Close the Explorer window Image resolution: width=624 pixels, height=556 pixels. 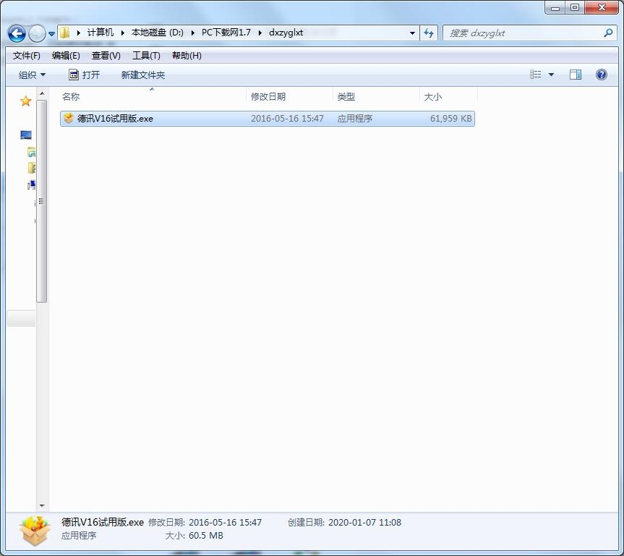pos(602,7)
